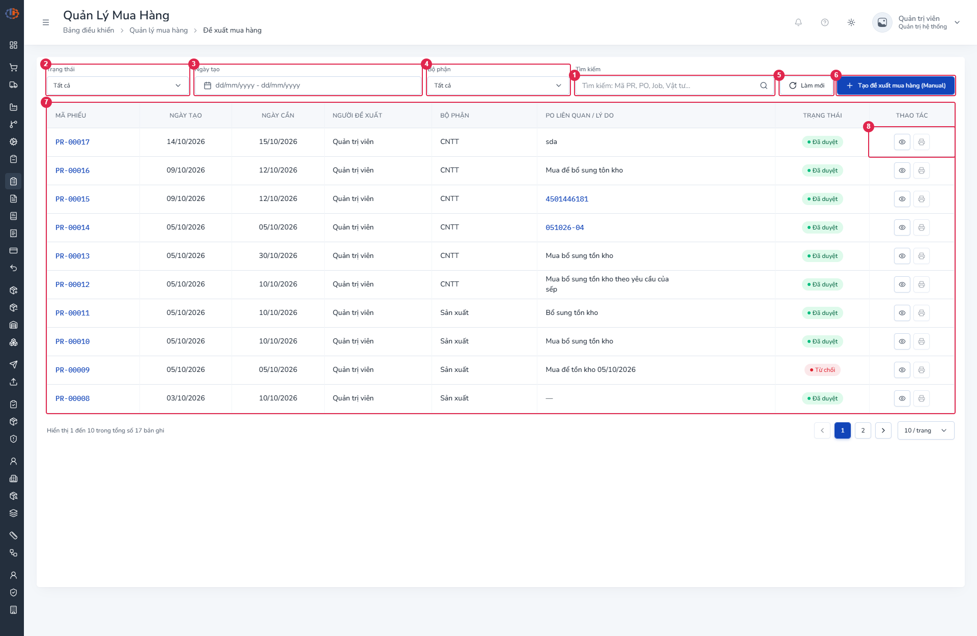The height and width of the screenshot is (636, 977).
Task: Open the send paper-plane sidebar icon
Action: click(x=14, y=364)
